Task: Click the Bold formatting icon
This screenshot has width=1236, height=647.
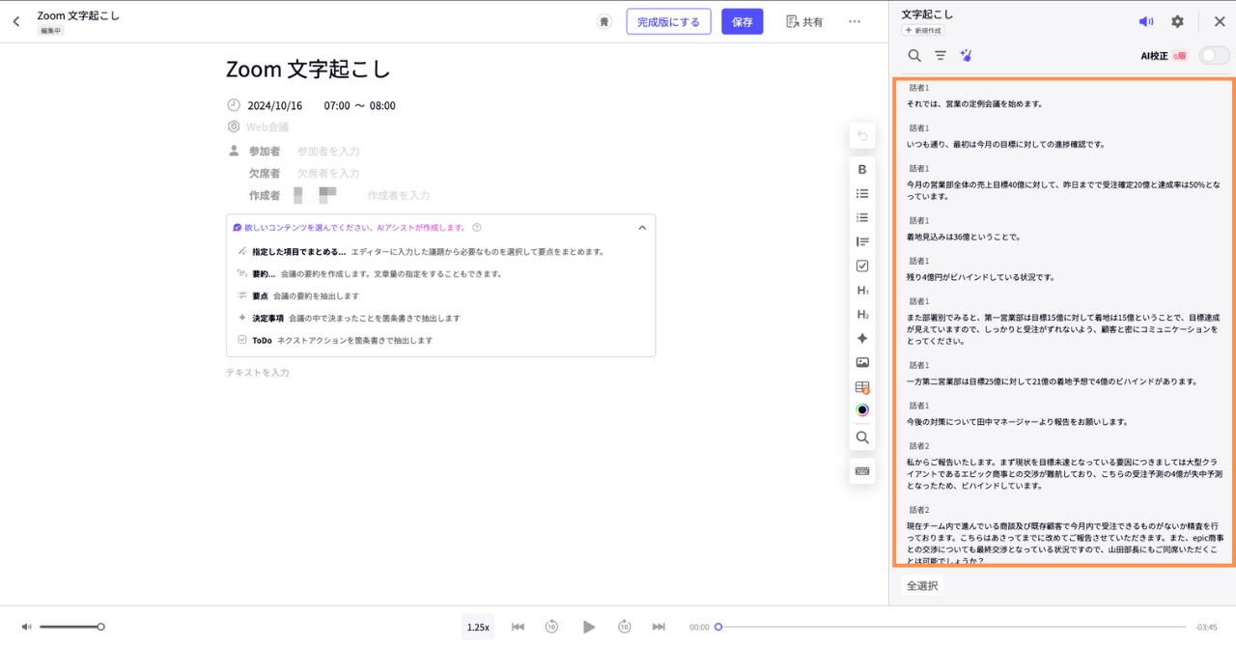Action: click(862, 169)
